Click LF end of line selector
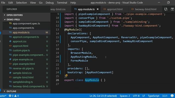The image size is (175, 98). point(144,96)
